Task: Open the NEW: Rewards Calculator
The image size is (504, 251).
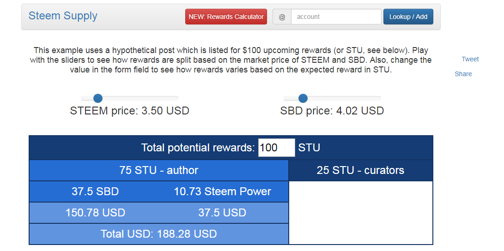Action: [226, 17]
